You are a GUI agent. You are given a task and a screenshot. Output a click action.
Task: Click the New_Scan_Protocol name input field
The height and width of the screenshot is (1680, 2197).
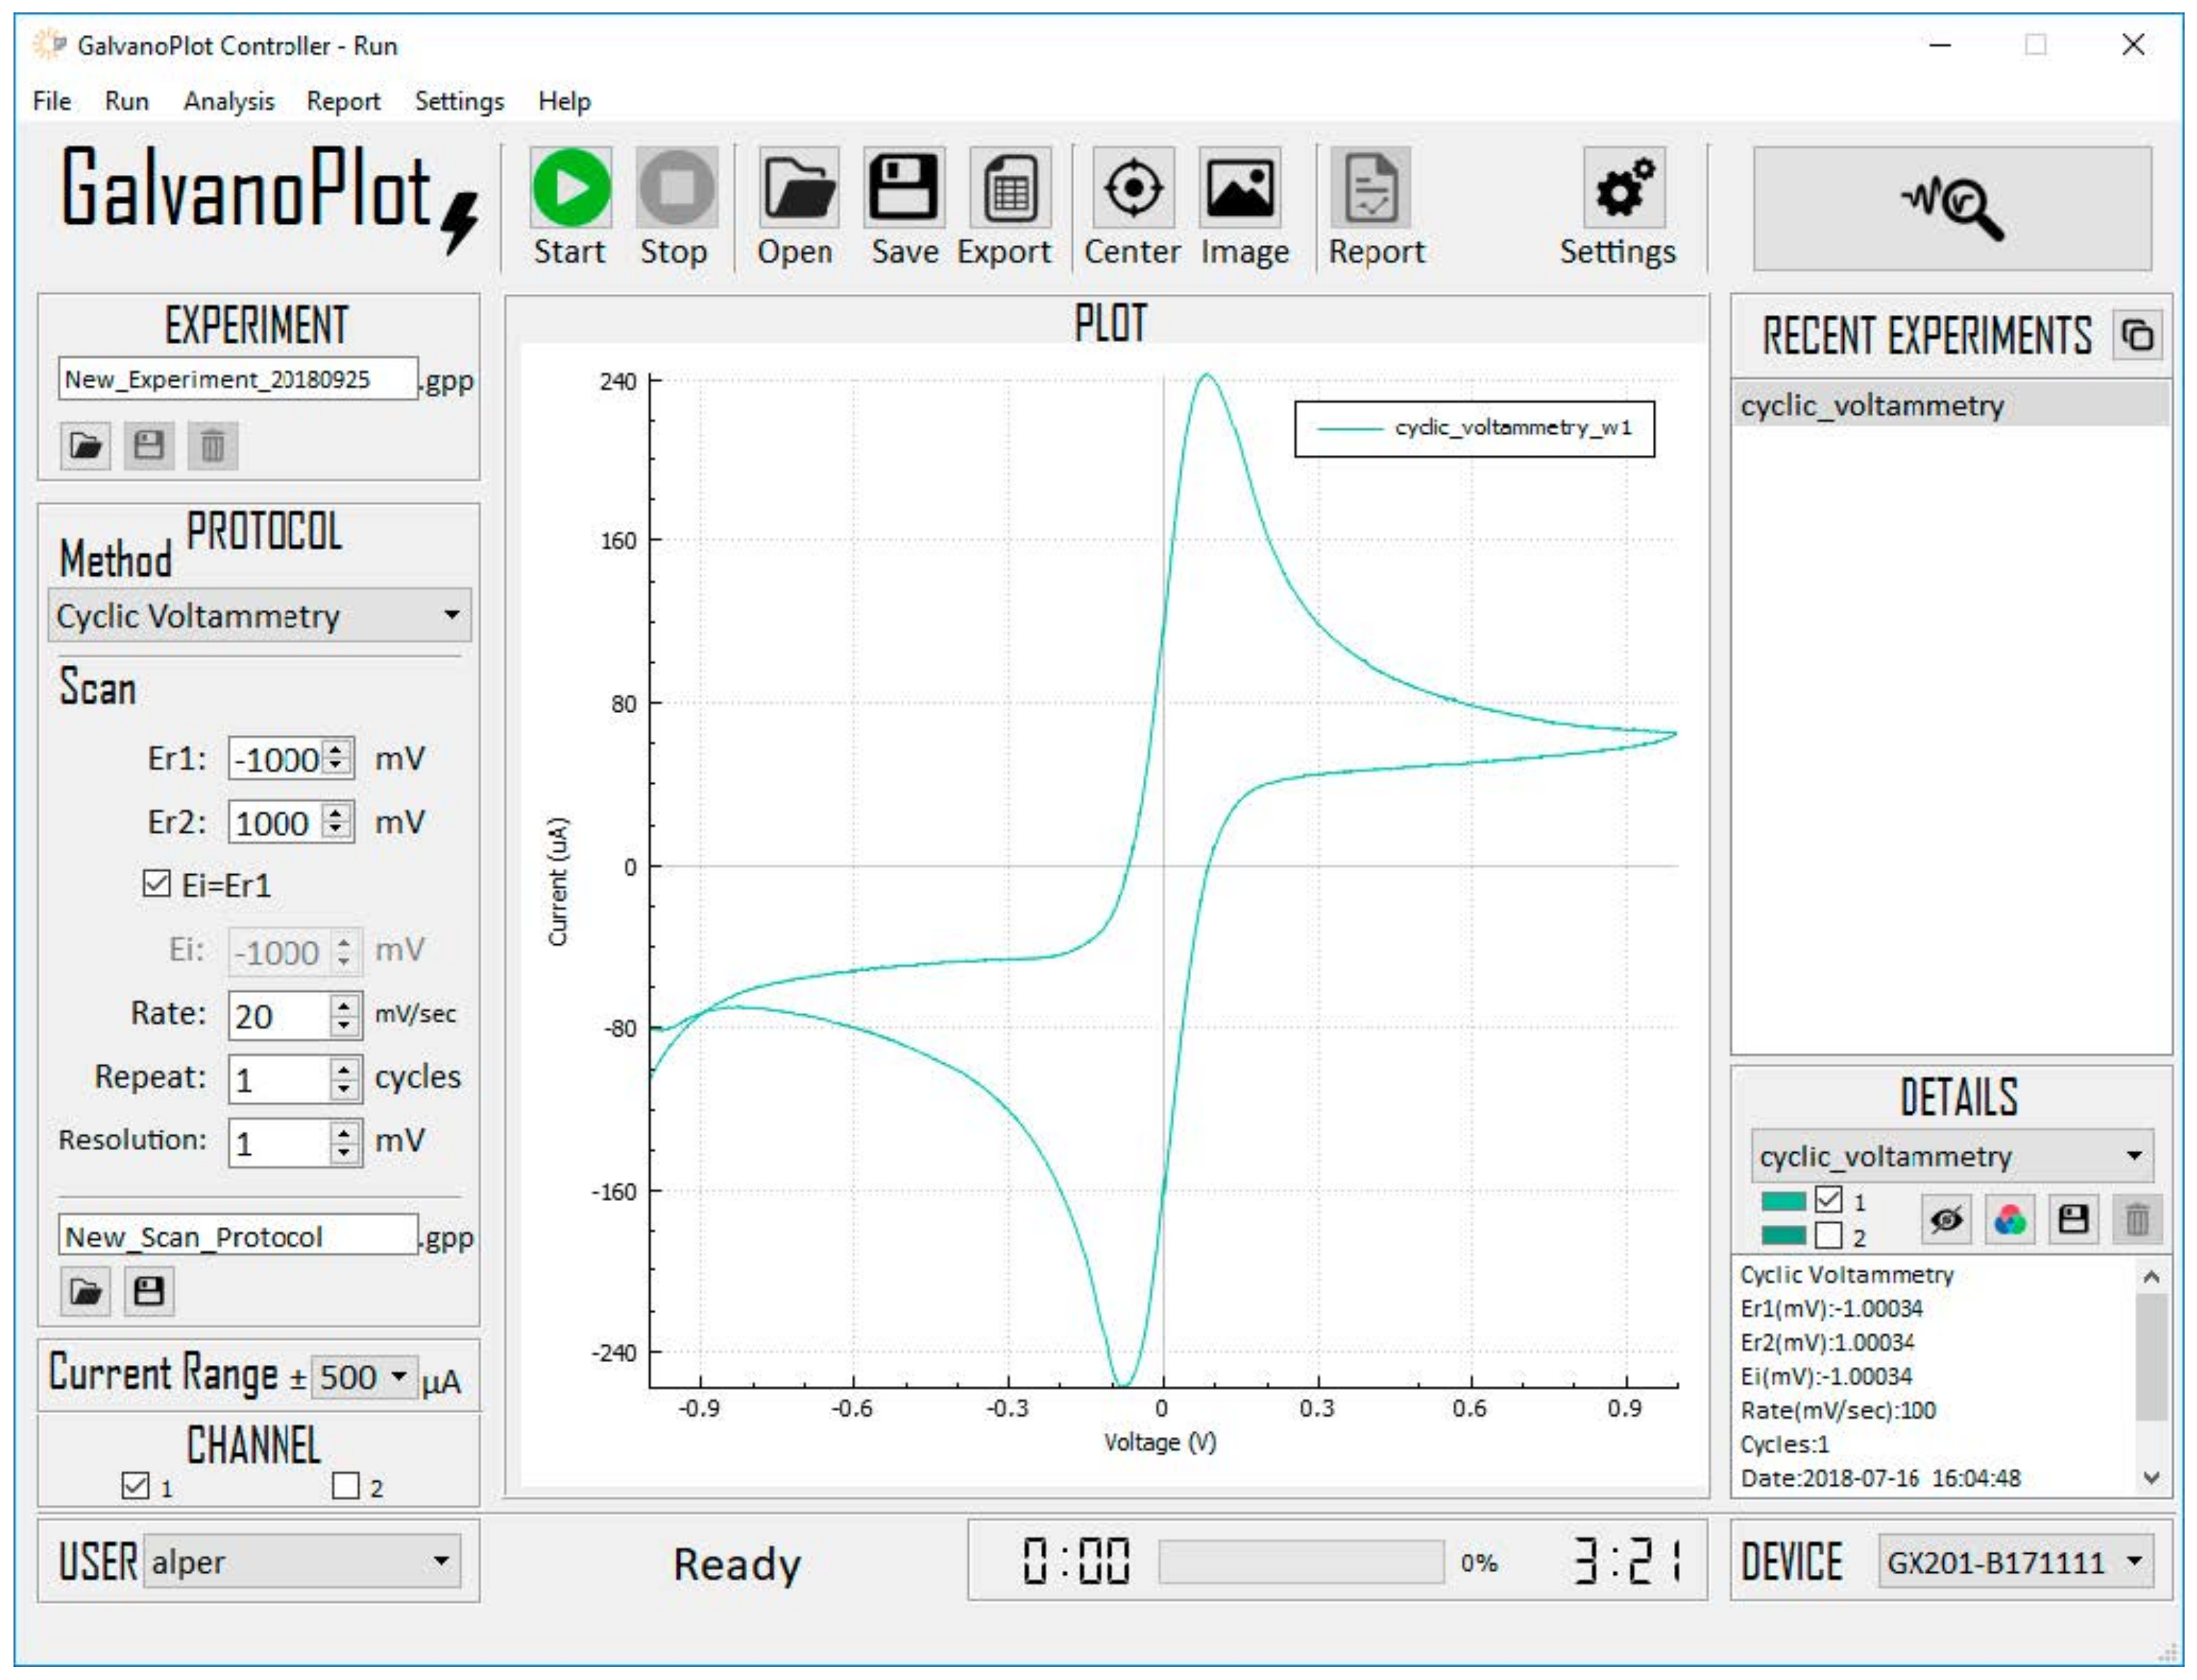[x=238, y=1237]
